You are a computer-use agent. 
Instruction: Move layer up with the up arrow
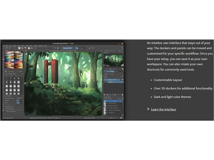point(113,95)
